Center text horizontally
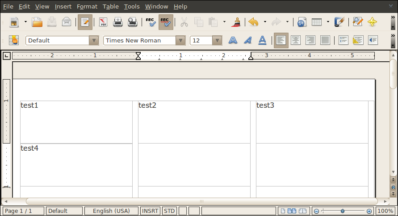The height and width of the screenshot is (216, 398). [x=296, y=40]
